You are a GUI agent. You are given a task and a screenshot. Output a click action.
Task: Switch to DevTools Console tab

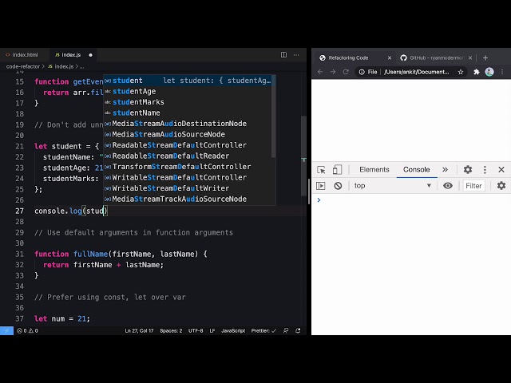coord(416,170)
